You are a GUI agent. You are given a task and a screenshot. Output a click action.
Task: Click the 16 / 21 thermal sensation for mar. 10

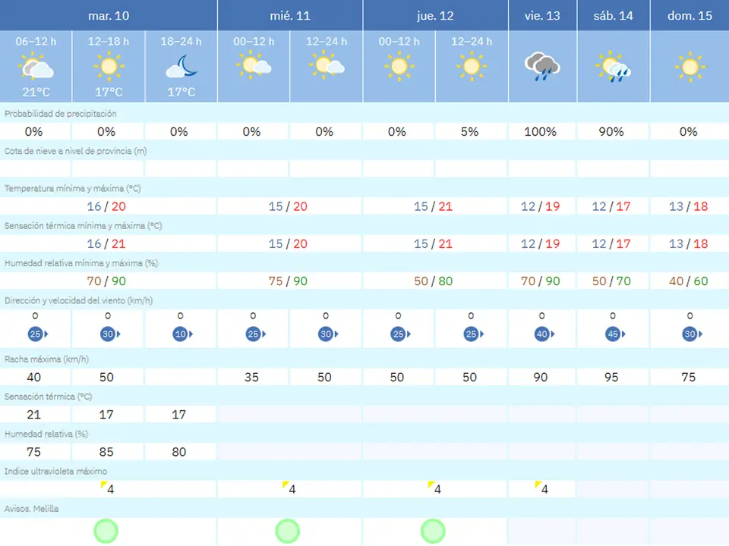[x=106, y=243]
